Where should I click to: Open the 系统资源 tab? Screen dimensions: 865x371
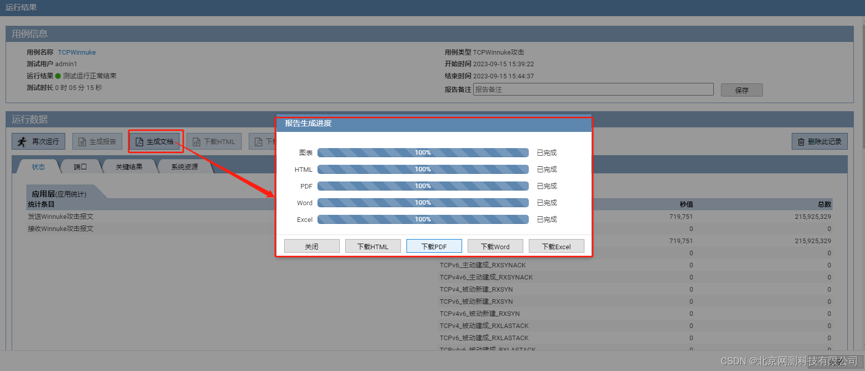point(185,167)
